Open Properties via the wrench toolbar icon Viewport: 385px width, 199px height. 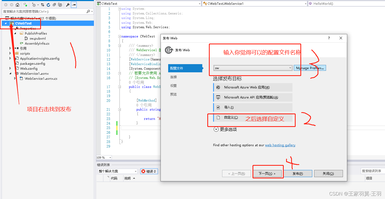tap(68, 5)
